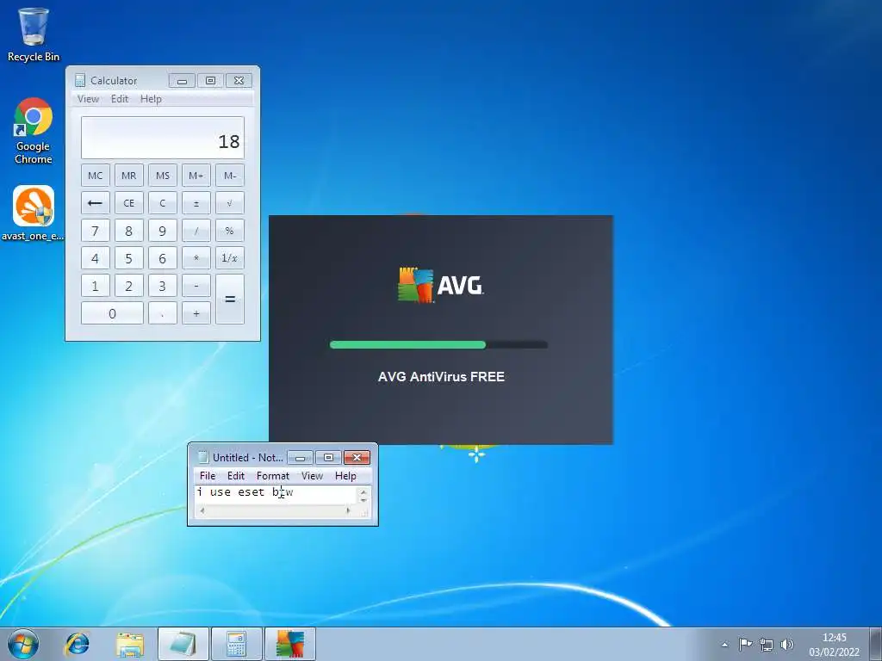Click Notepad's horizontal scrollbar right arrow
Image resolution: width=882 pixels, height=661 pixels.
coord(348,511)
